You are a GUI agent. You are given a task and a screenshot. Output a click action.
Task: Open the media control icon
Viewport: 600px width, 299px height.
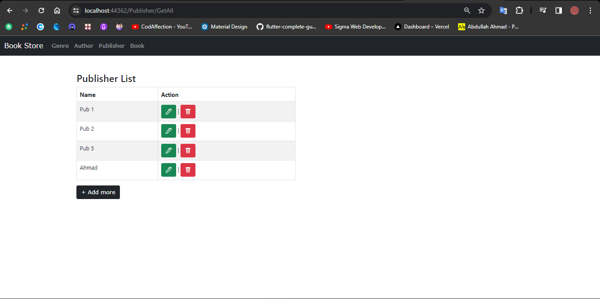pyautogui.click(x=543, y=11)
